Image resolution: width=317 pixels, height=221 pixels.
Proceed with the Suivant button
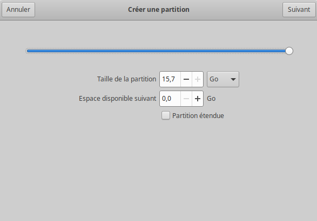pyautogui.click(x=299, y=10)
